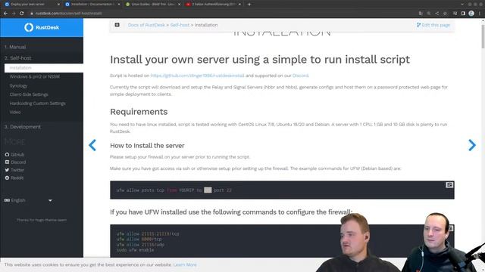
Task: Open Twitter link in sidebar
Action: pos(14,170)
